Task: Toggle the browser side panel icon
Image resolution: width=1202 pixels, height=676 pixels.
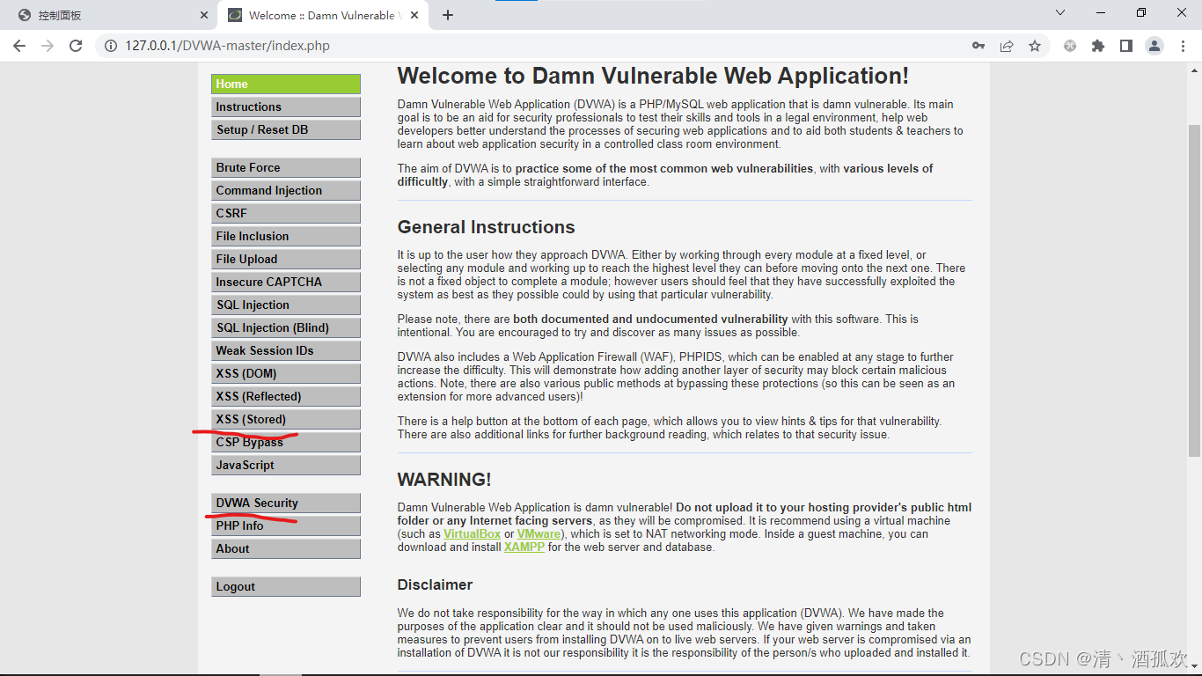Action: [x=1126, y=46]
